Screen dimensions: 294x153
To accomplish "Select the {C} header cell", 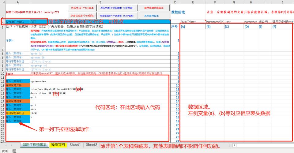I will tap(234, 27).
